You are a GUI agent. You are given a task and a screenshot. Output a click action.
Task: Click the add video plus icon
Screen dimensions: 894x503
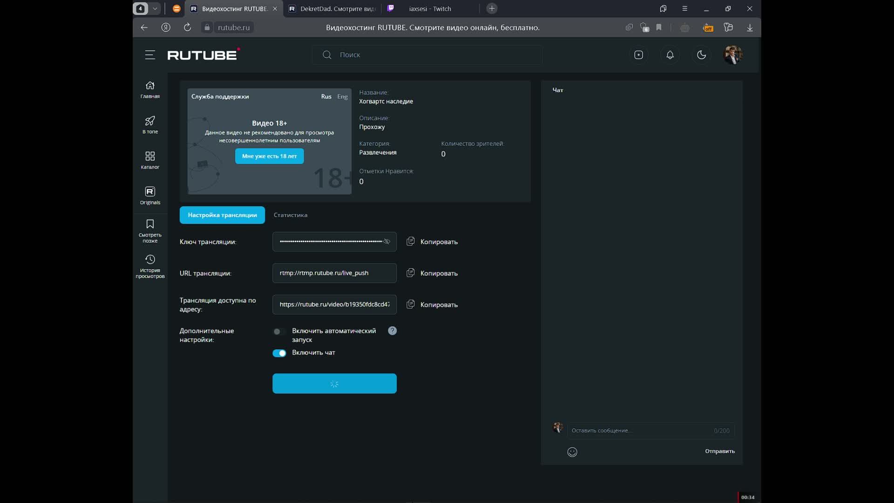[x=638, y=55]
